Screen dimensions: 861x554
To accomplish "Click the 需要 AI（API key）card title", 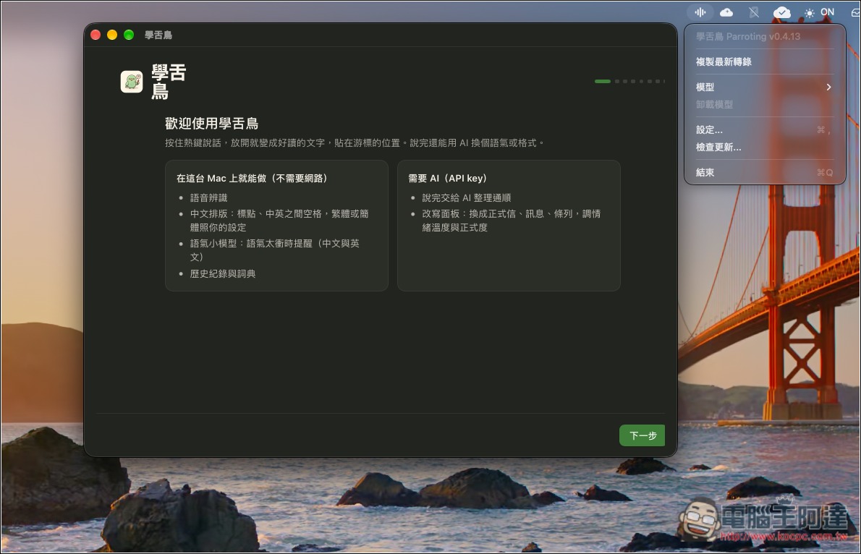I will (x=447, y=178).
